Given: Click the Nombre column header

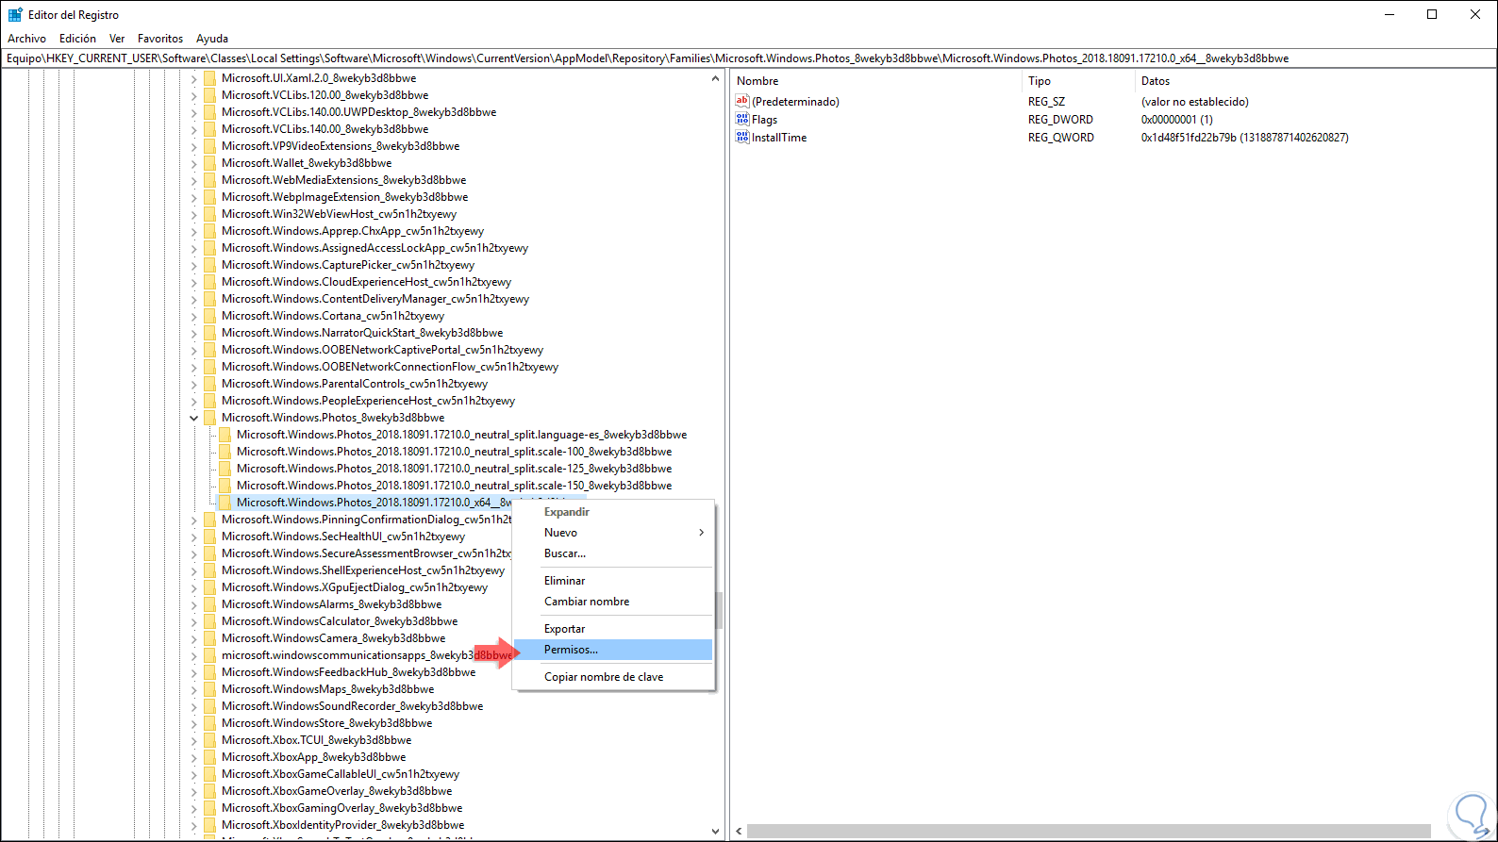Looking at the screenshot, I should tap(875, 81).
